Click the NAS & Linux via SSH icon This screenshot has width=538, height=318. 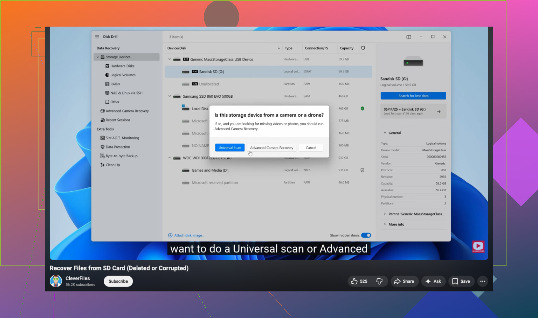click(x=107, y=93)
